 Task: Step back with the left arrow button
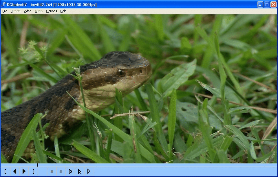[15, 171]
